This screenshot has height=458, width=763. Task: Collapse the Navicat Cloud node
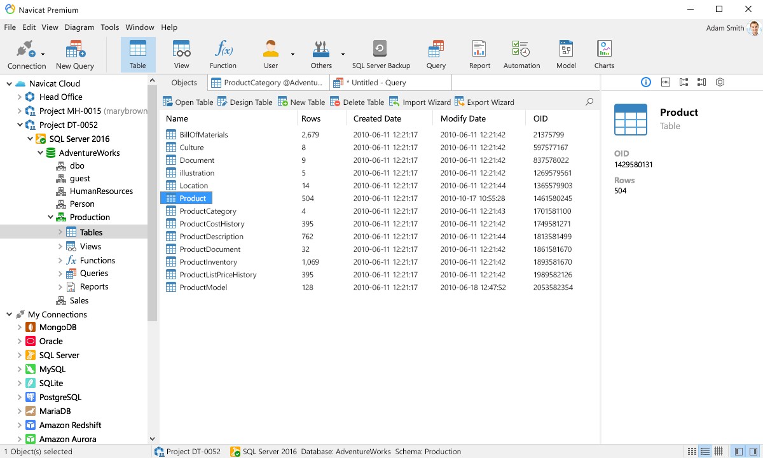pyautogui.click(x=9, y=84)
